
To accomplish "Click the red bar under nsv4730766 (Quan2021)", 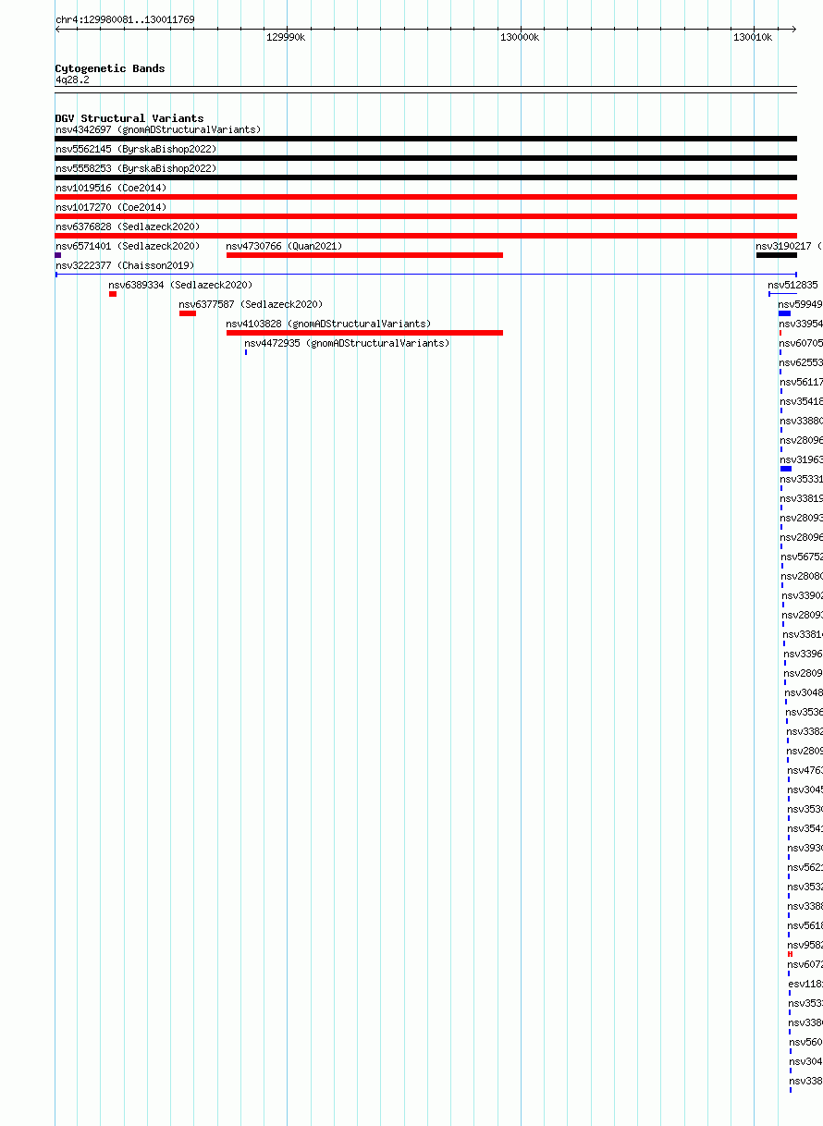I will pyautogui.click(x=364, y=255).
